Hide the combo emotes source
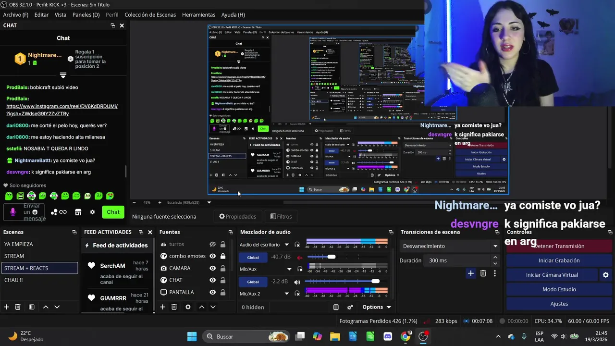This screenshot has height=346, width=615. [212, 256]
